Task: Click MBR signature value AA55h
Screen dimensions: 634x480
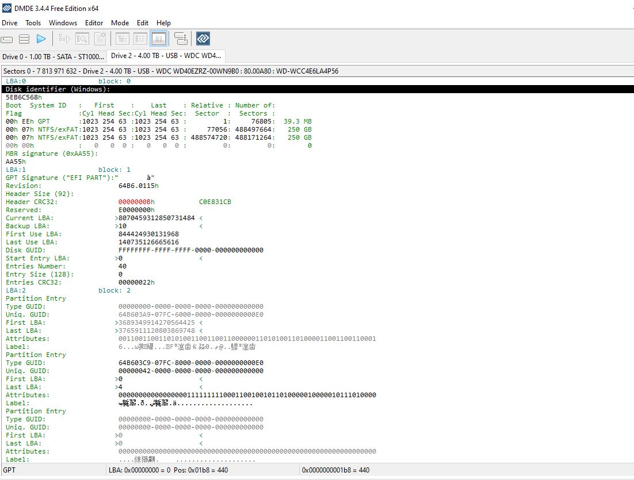Action: 16,162
